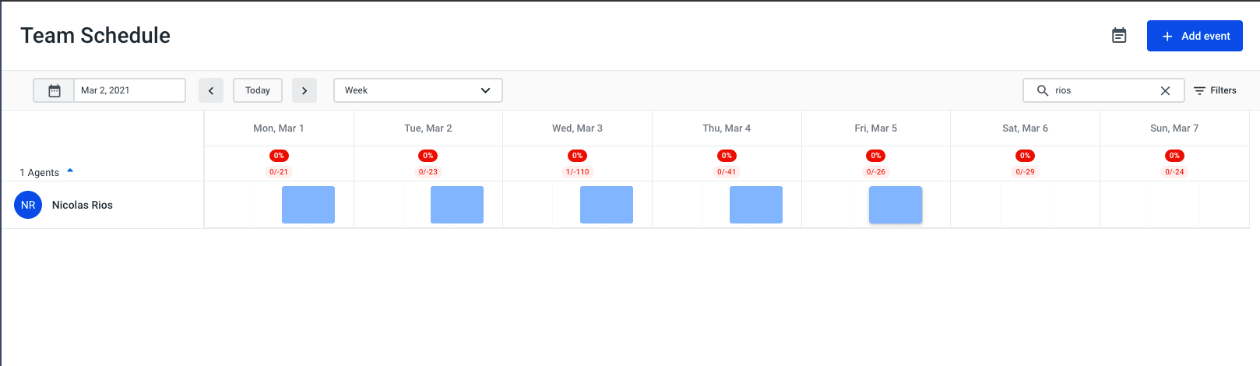
Task: Click the date picker calendar icon
Action: coord(55,90)
